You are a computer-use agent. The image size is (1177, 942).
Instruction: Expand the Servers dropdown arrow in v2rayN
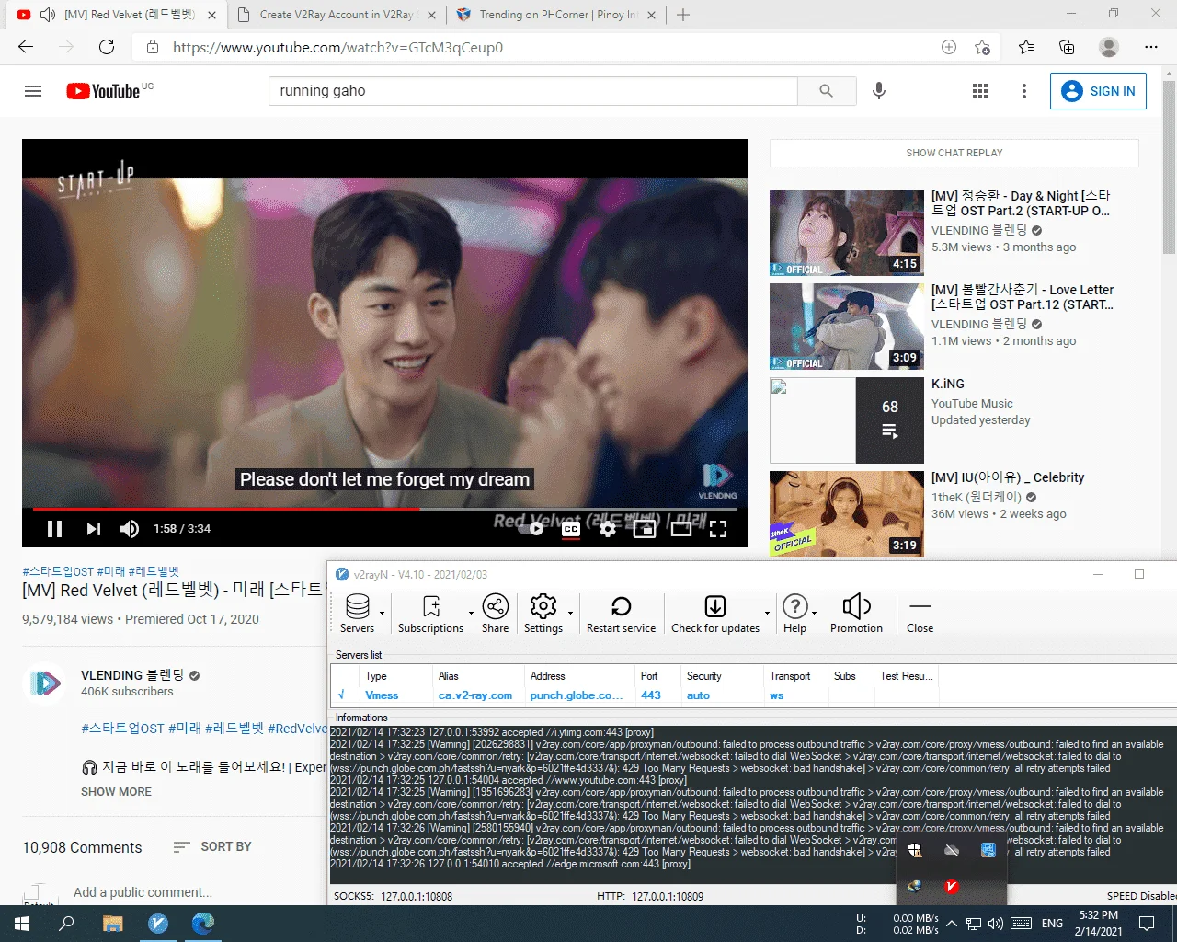(383, 614)
